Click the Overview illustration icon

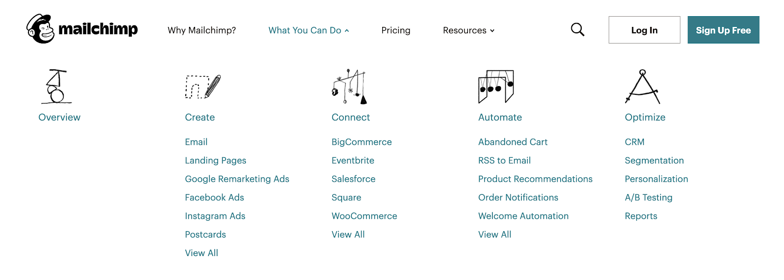point(56,86)
